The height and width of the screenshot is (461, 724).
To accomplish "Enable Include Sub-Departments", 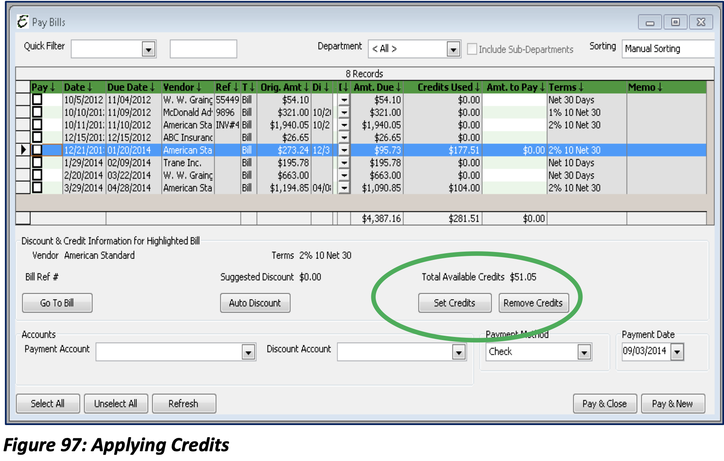I will coord(471,49).
